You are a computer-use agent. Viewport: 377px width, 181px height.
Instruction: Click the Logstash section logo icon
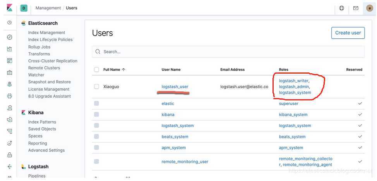23,167
